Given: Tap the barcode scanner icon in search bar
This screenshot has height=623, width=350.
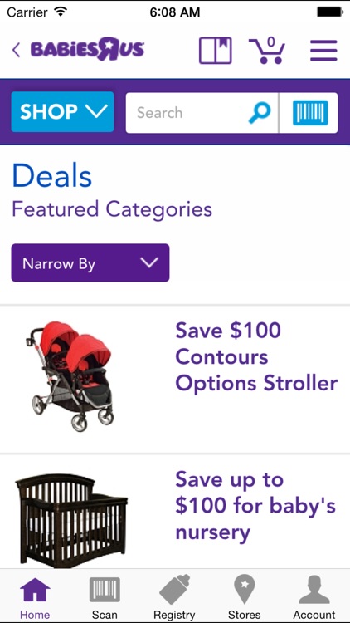Looking at the screenshot, I should click(310, 113).
